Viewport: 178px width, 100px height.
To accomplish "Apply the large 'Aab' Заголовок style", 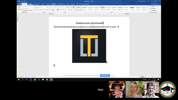I will click(x=102, y=8).
